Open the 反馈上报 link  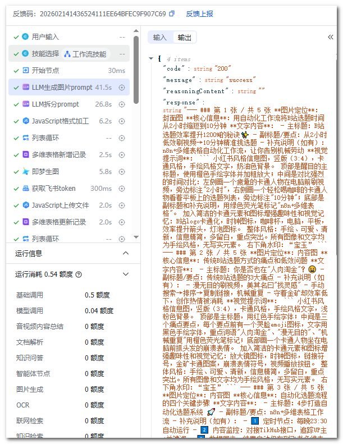click(x=199, y=14)
